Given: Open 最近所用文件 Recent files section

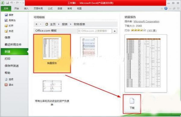Looking at the screenshot, I should click(x=13, y=45).
